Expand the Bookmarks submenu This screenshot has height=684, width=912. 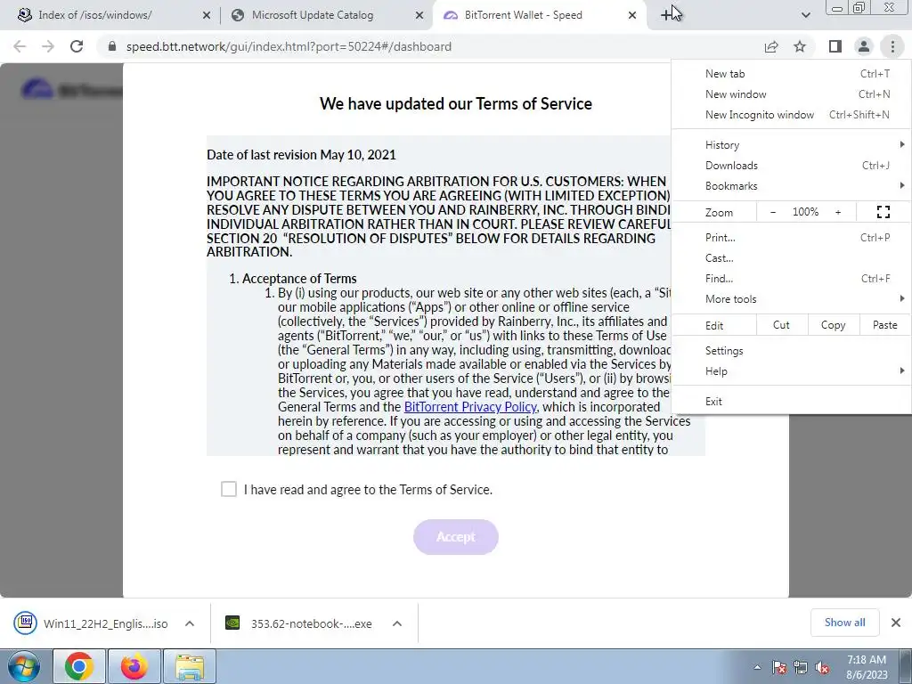point(792,186)
